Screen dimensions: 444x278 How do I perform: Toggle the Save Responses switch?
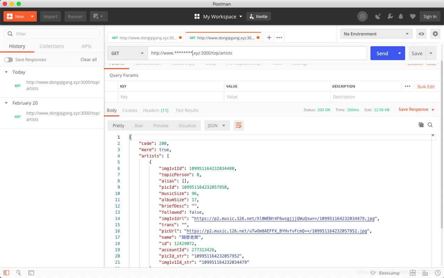pyautogui.click(x=9, y=60)
